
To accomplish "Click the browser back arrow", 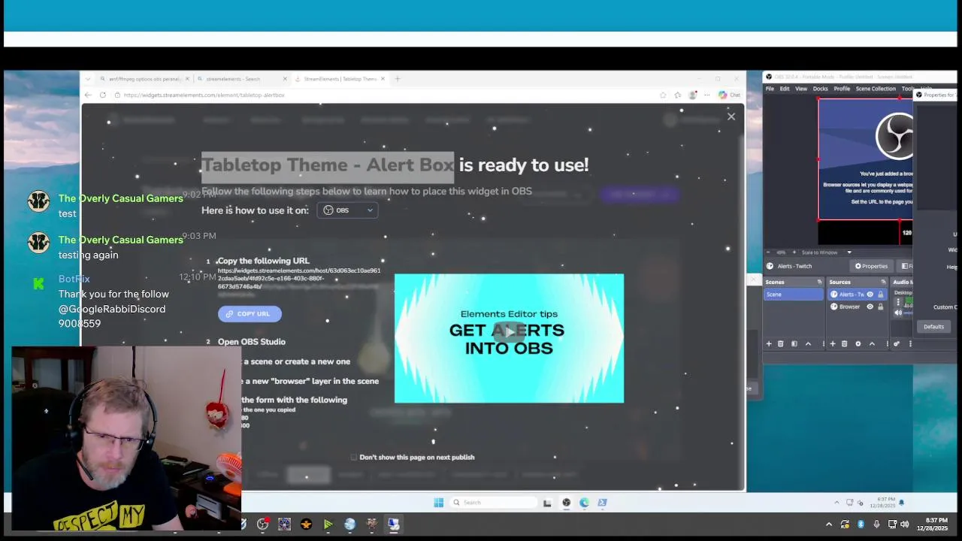I will pyautogui.click(x=88, y=95).
